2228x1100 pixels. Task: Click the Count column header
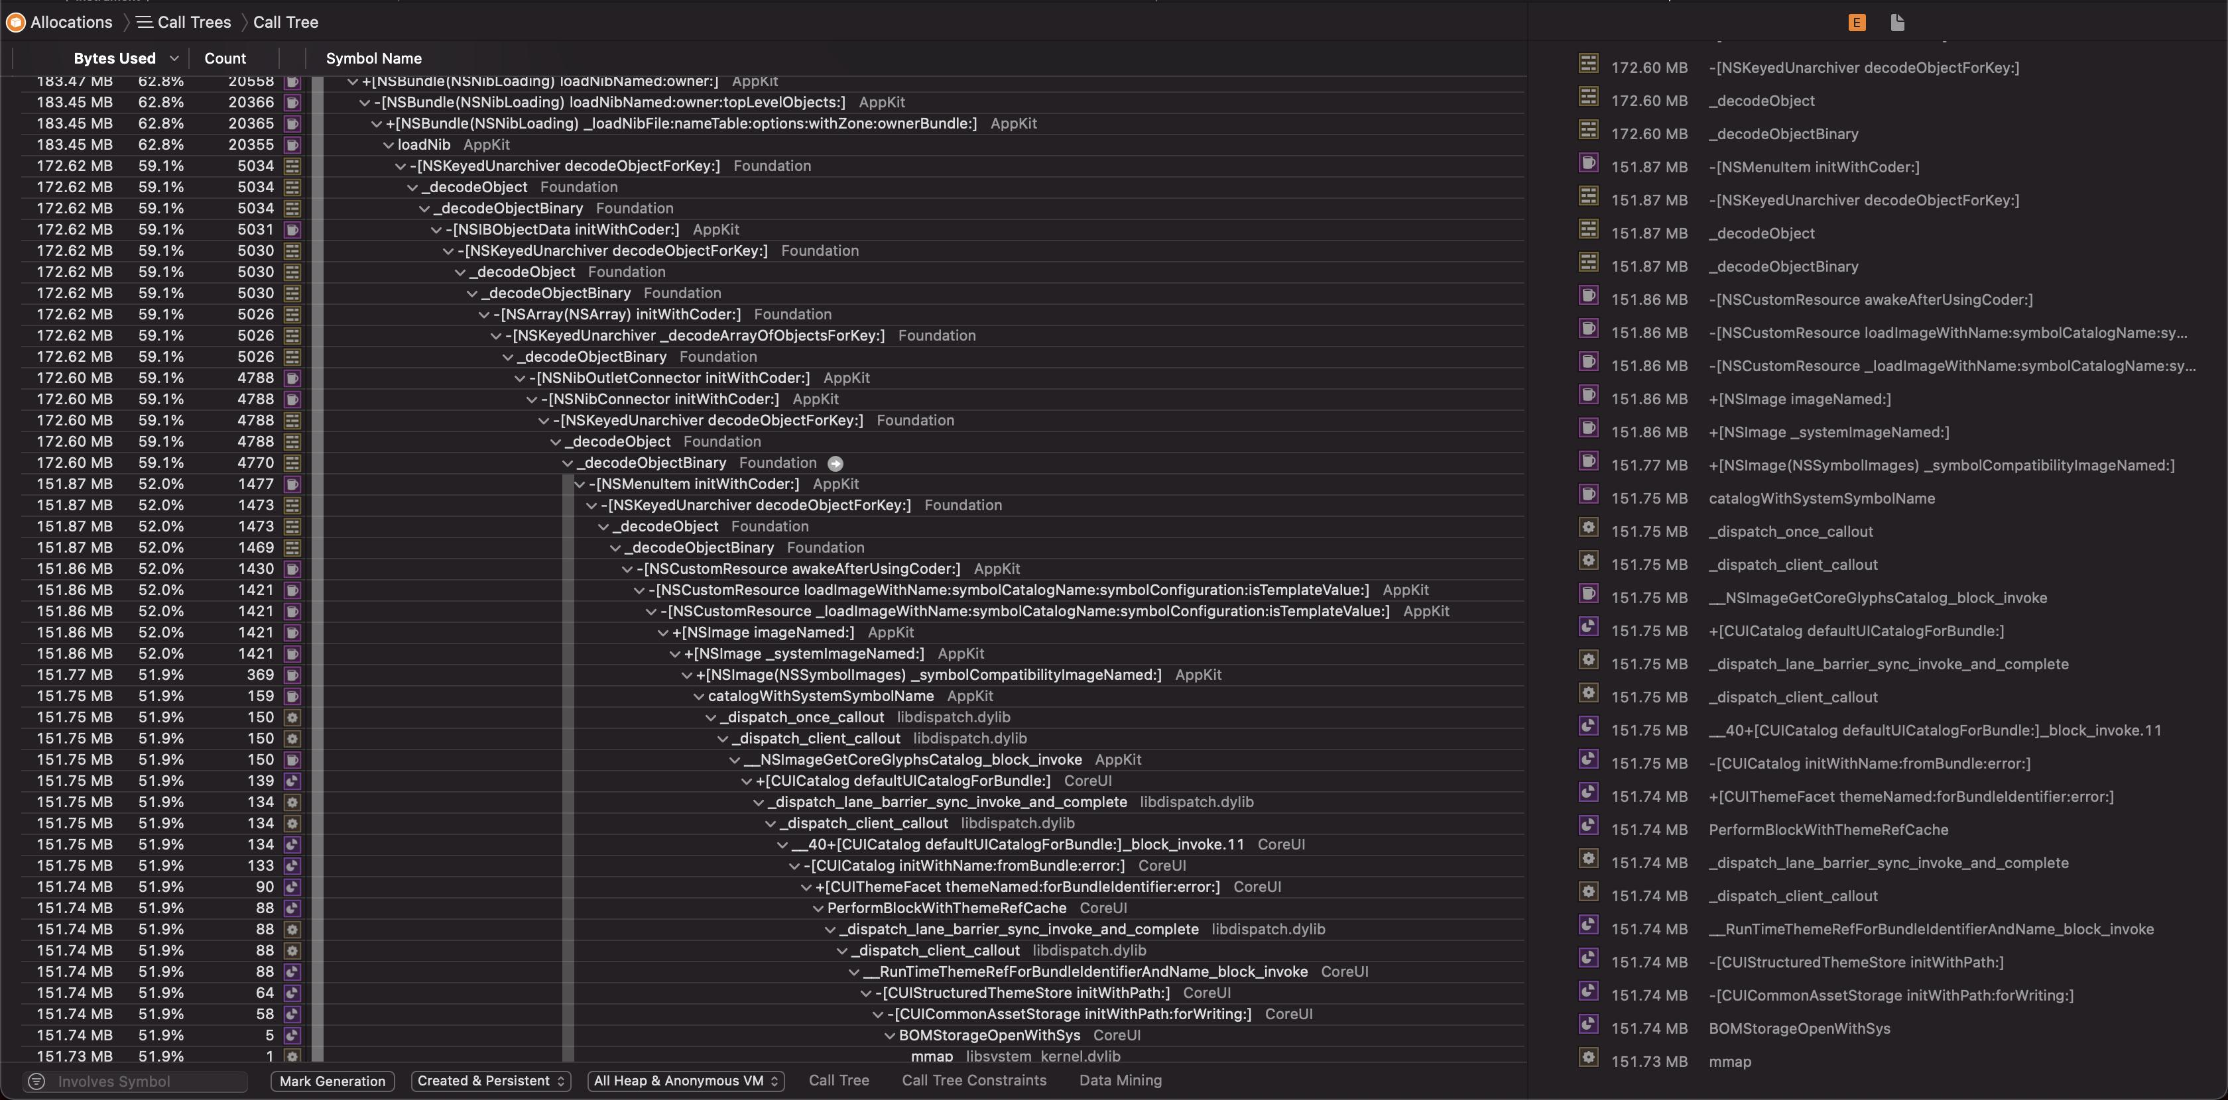225,59
